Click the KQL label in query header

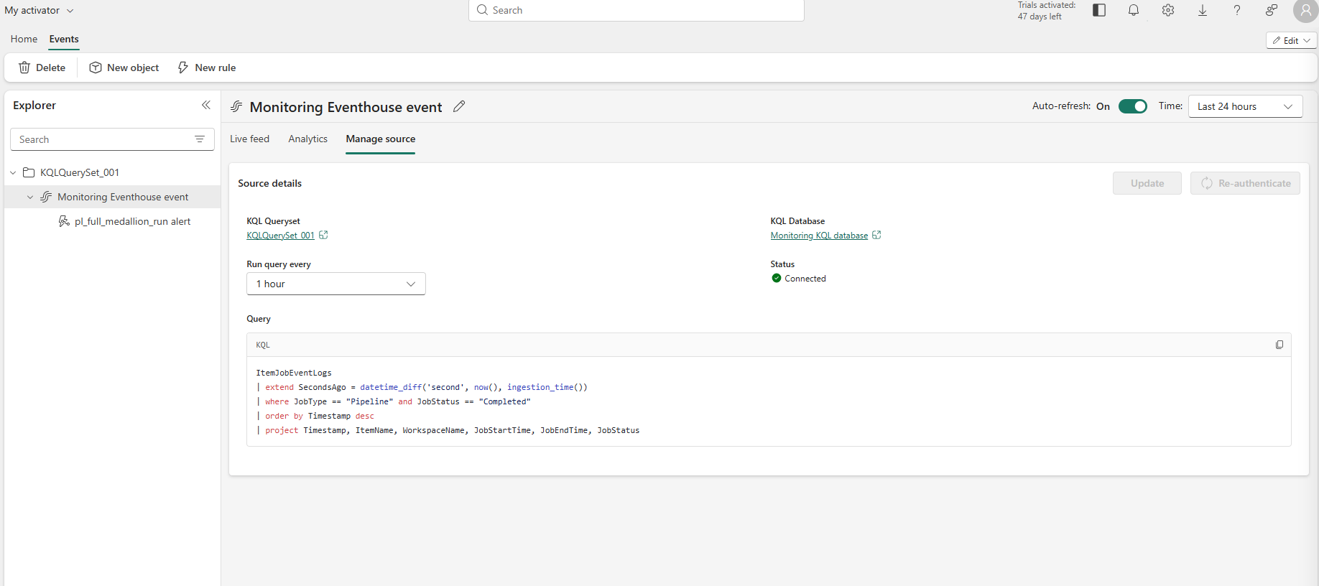(x=263, y=345)
